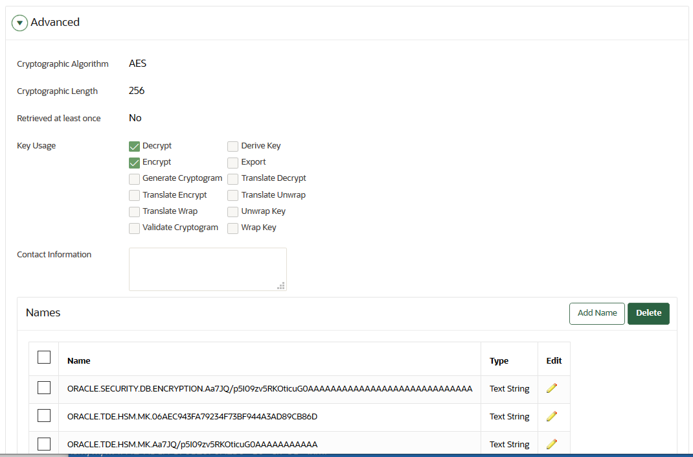Click the Delete button in Names panel
The height and width of the screenshot is (457, 693).
point(648,313)
